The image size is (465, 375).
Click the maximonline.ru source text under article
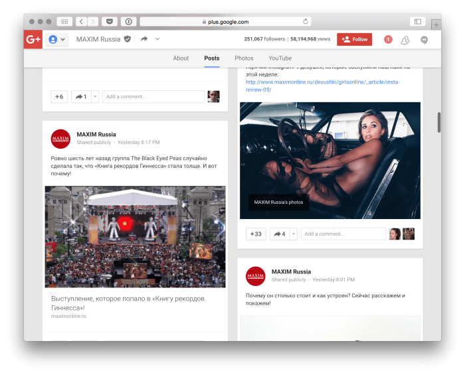(x=68, y=316)
